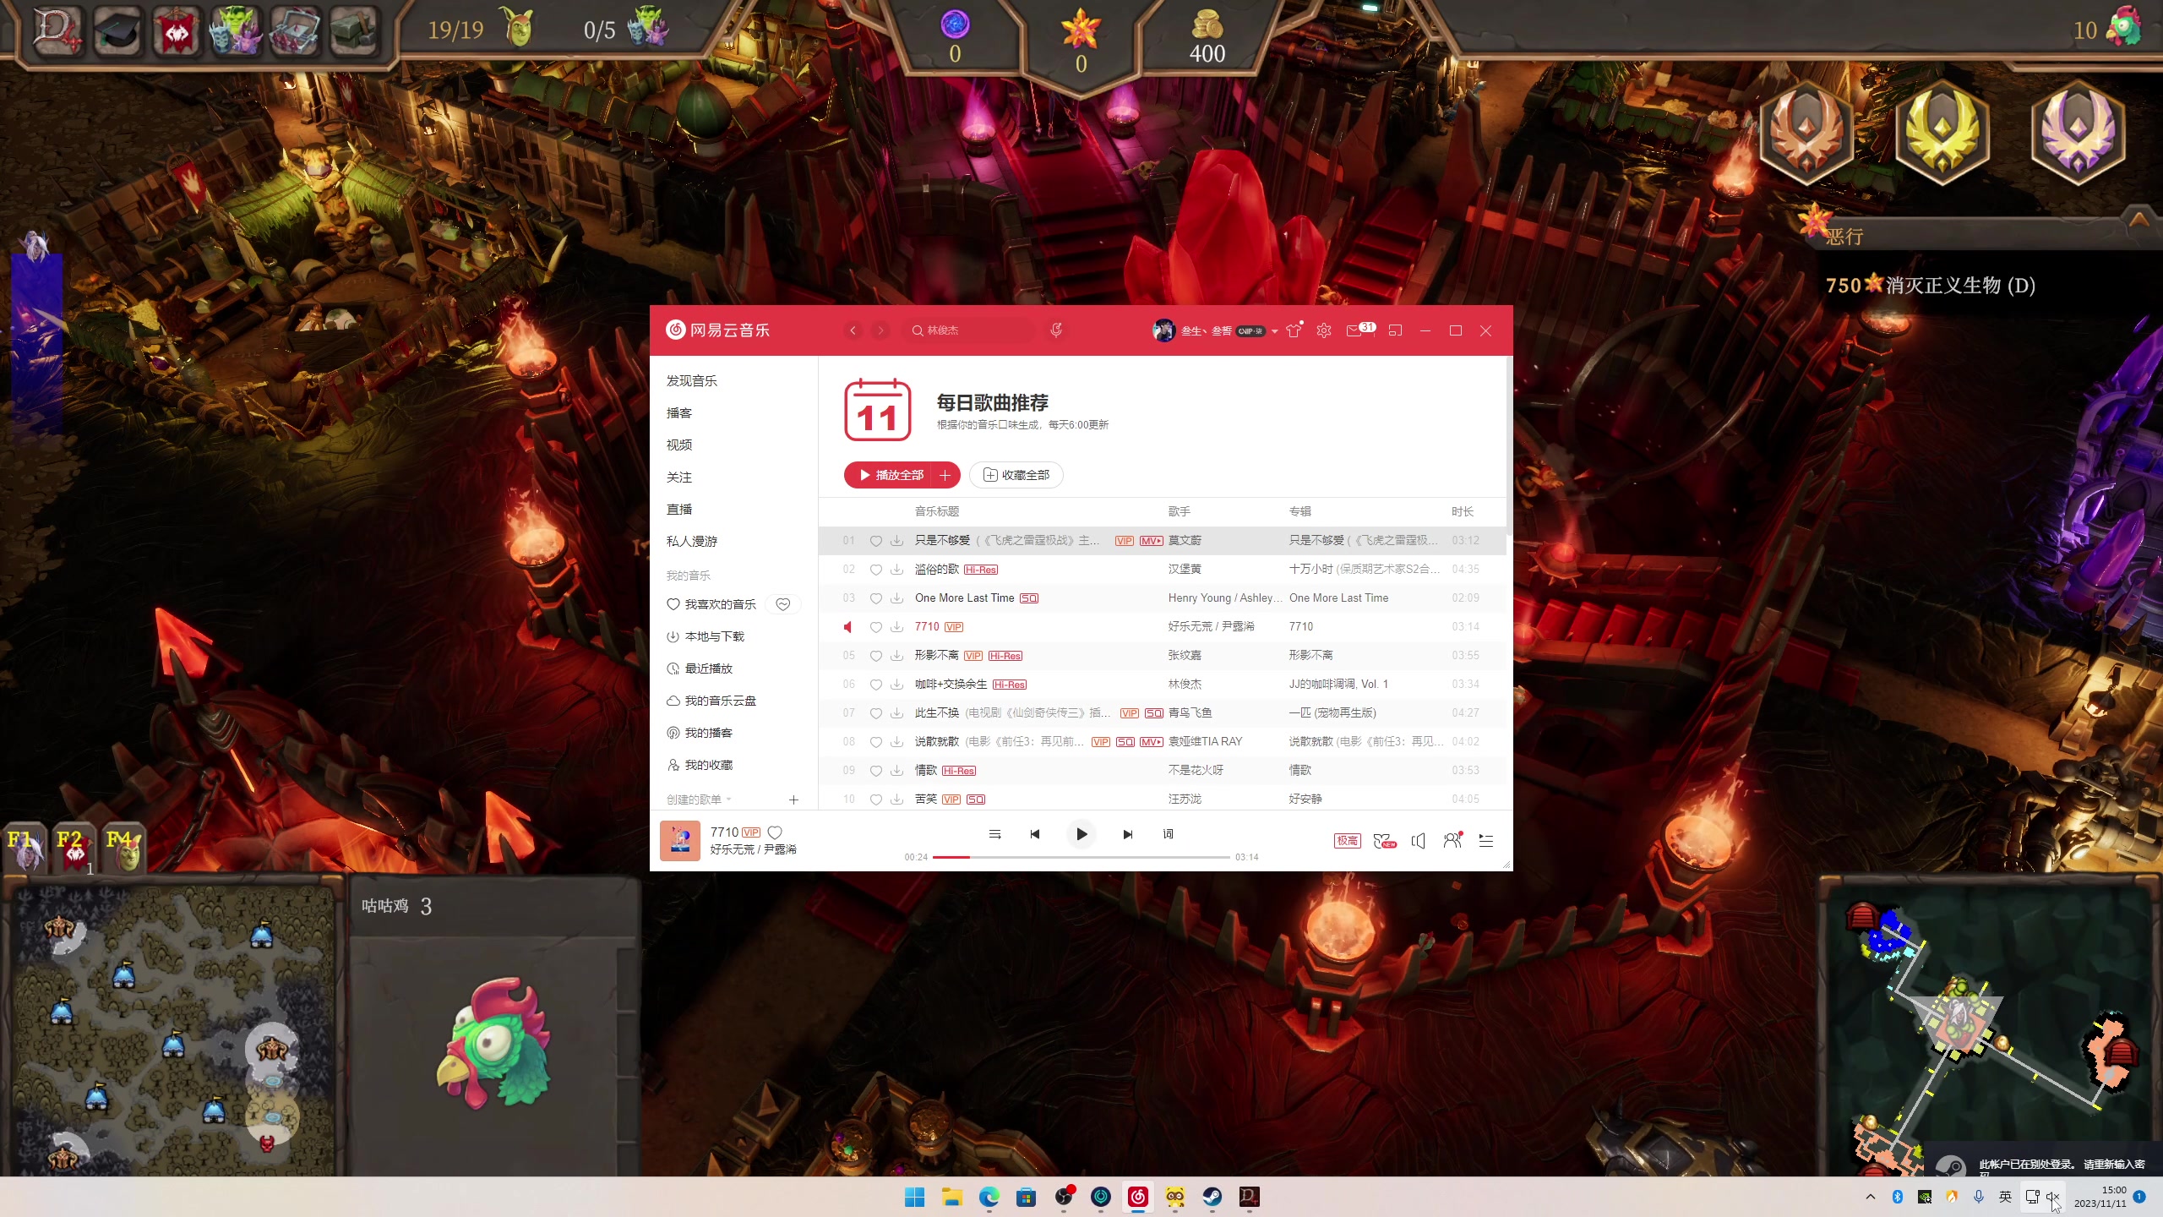Screen dimensions: 2163x1217
Task: Show hidden tray icons chevron
Action: point(1871,1197)
